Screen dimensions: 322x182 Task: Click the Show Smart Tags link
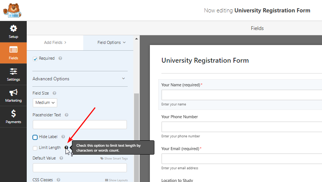(114, 158)
